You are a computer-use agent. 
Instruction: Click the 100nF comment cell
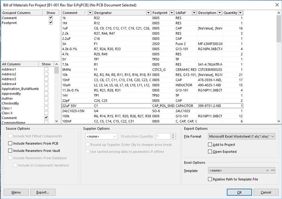(77, 121)
